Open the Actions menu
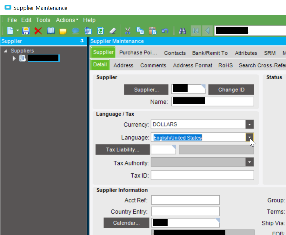 (x=67, y=20)
